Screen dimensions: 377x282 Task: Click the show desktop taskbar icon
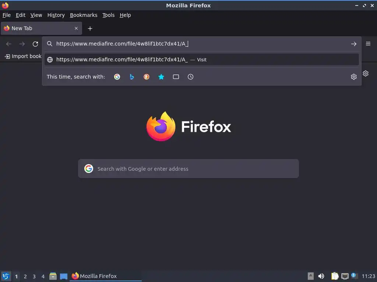click(64, 276)
